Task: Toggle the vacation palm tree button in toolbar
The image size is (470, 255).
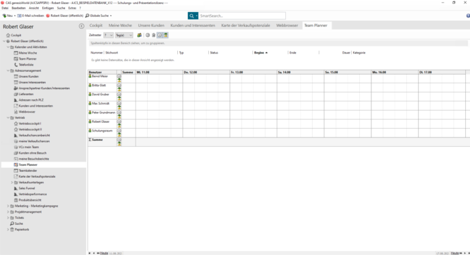Action: pyautogui.click(x=165, y=35)
